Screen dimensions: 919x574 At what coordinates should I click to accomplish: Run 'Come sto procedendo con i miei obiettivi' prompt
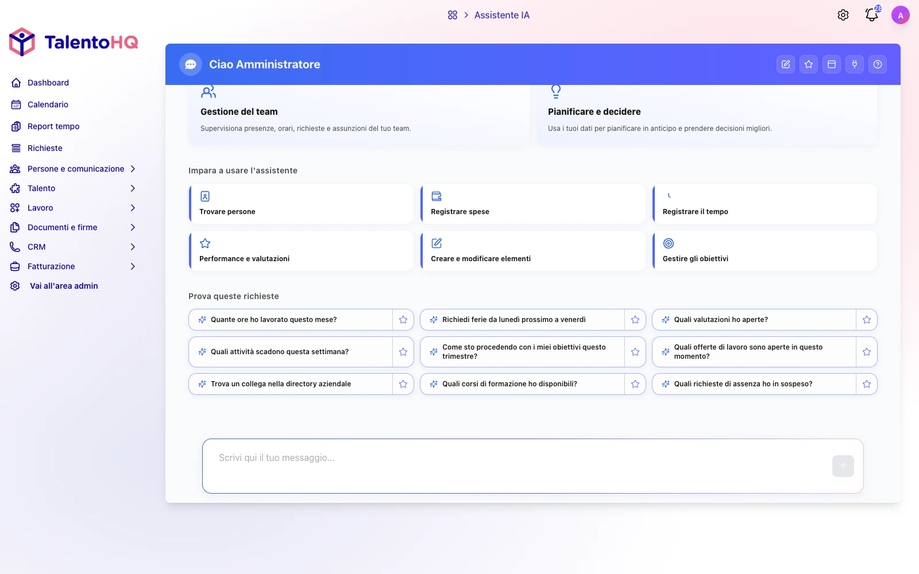tap(522, 352)
